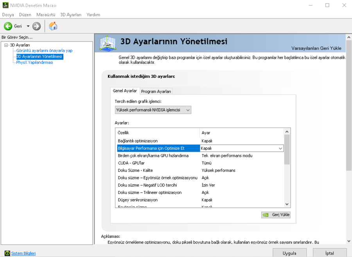Image resolution: width=352 pixels, height=257 pixels.
Task: Click the Sistem Bilgileri info icon
Action: (7, 253)
